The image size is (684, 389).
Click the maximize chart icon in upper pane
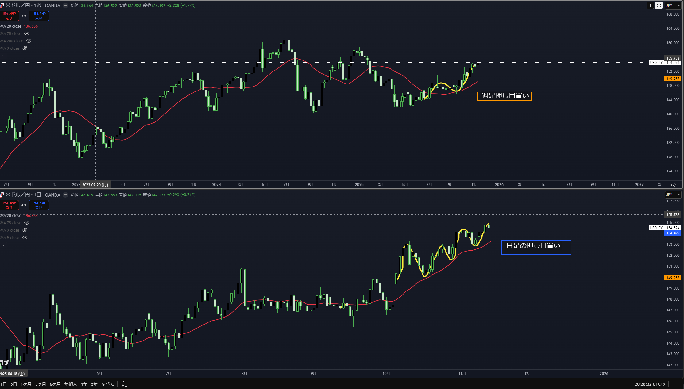659,6
